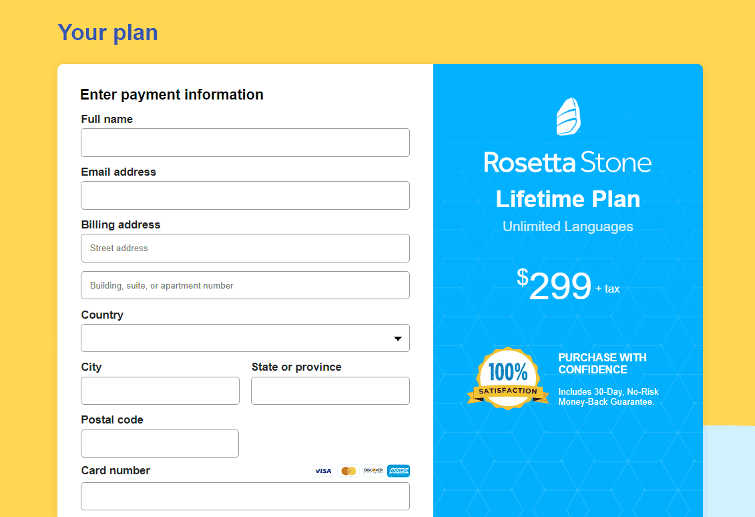Select the Email address field
Image resolution: width=755 pixels, height=517 pixels.
245,195
